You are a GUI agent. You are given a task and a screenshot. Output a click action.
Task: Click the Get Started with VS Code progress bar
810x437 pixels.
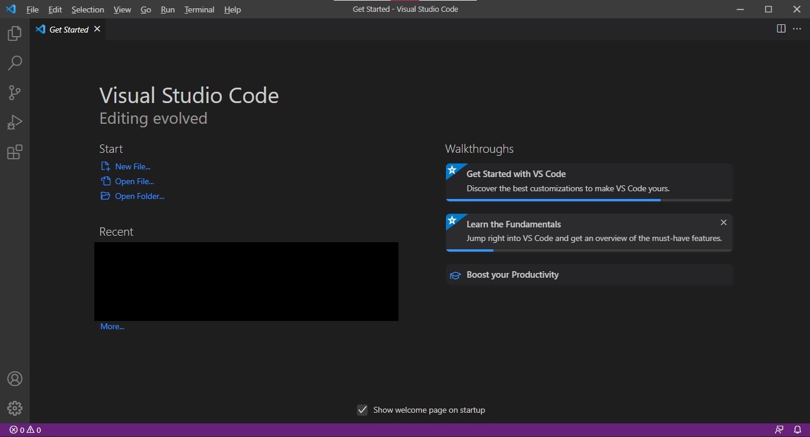(x=589, y=200)
